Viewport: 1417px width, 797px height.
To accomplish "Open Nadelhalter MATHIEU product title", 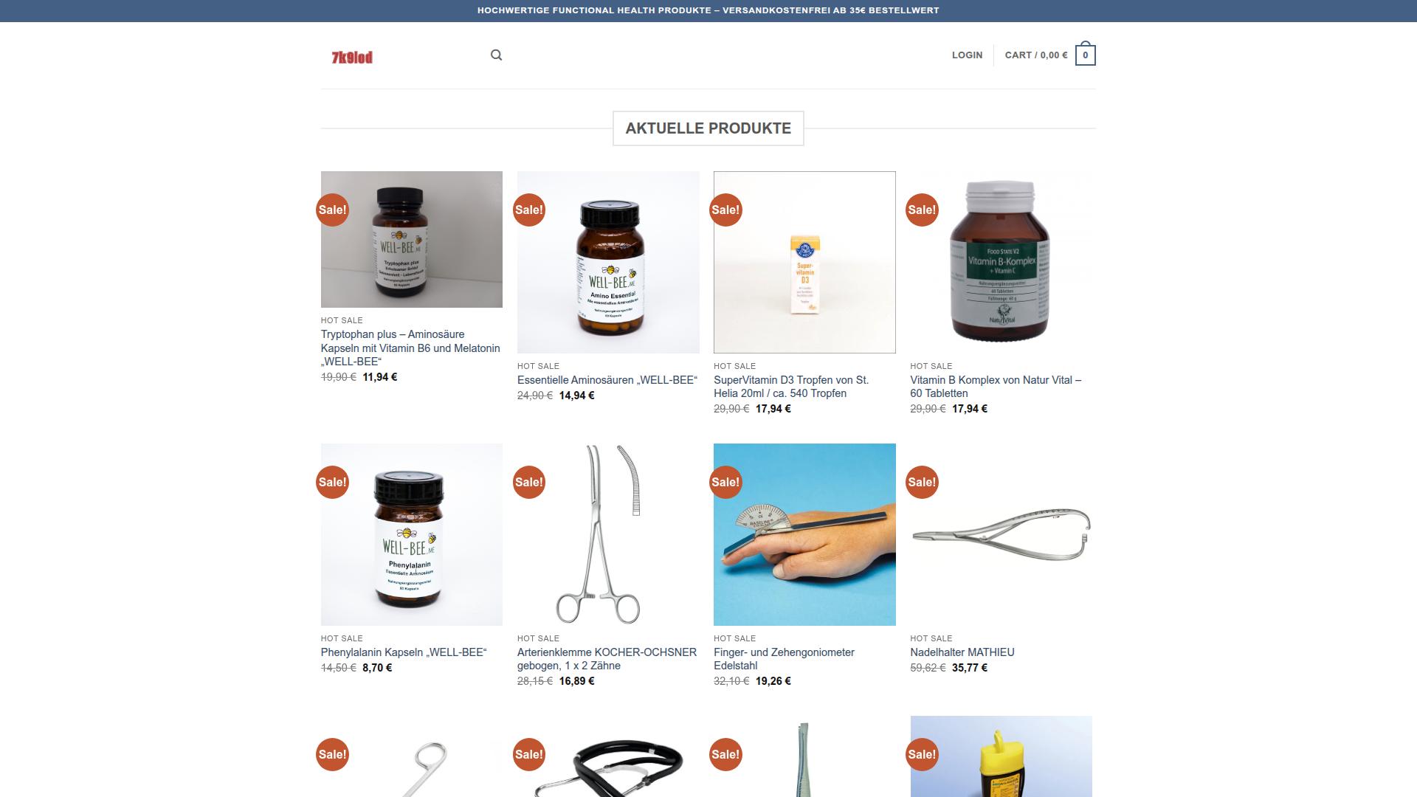I will click(962, 652).
